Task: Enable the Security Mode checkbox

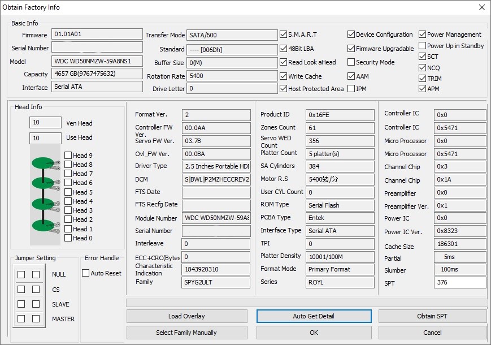Action: [x=351, y=62]
